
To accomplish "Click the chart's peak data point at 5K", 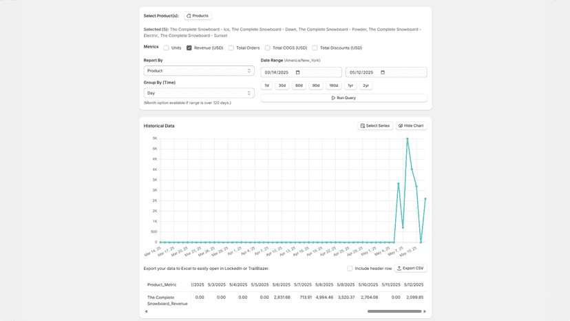I will (x=408, y=138).
